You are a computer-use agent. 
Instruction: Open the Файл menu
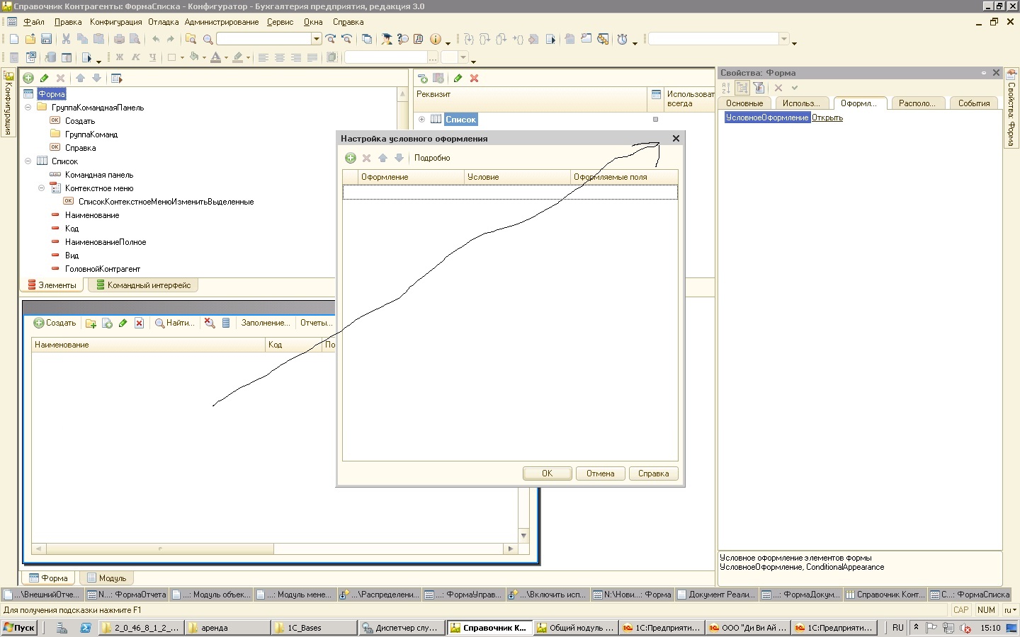pos(33,22)
